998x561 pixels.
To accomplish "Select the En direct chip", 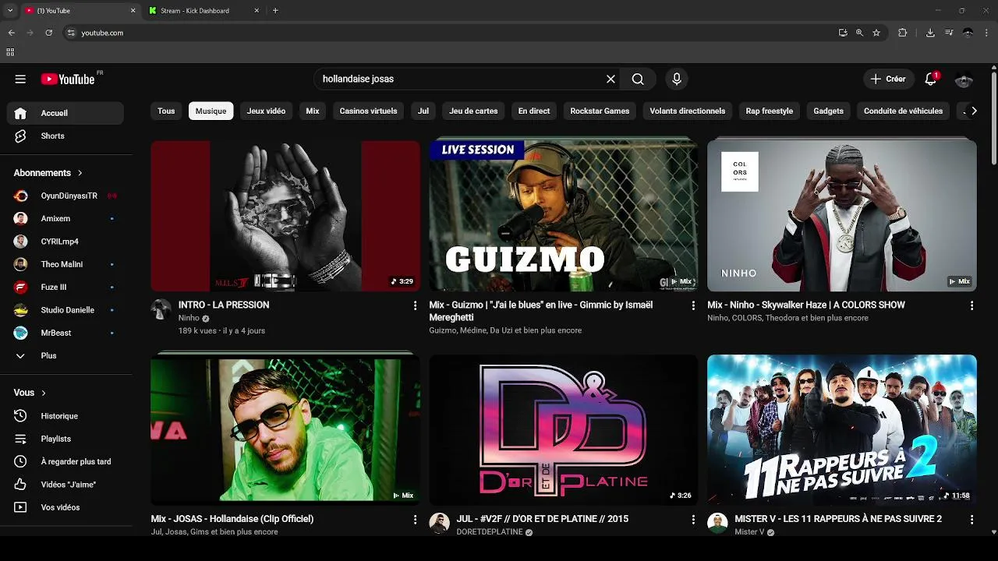I will click(x=534, y=111).
